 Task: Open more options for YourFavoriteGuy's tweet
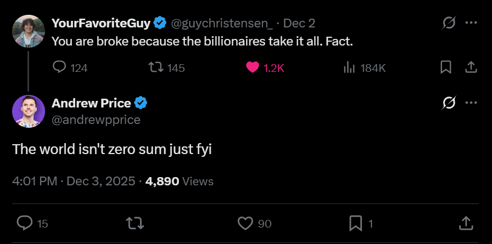click(471, 23)
